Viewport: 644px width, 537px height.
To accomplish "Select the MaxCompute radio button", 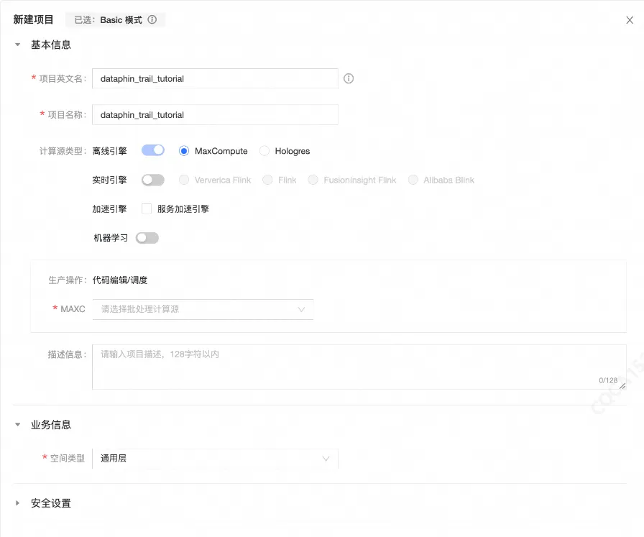I will [x=183, y=151].
